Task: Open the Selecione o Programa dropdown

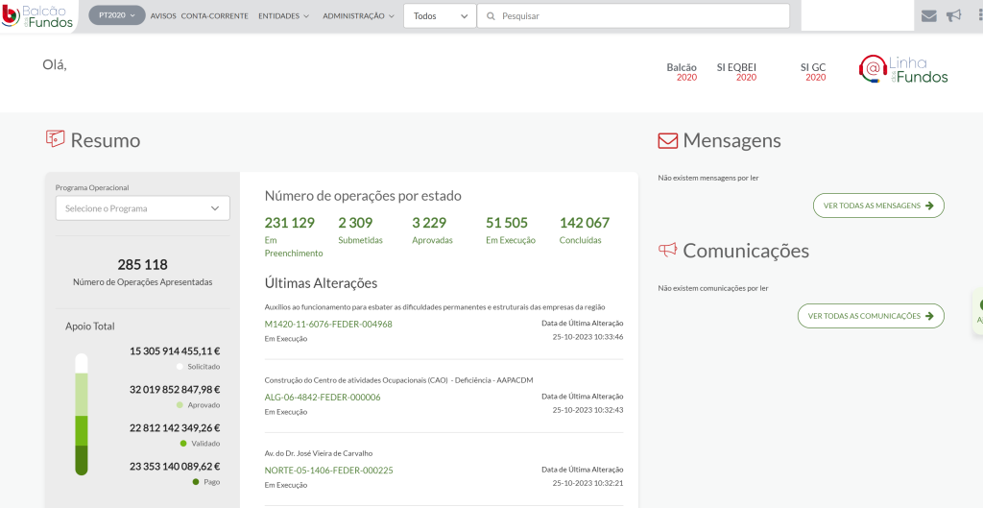Action: click(x=142, y=208)
